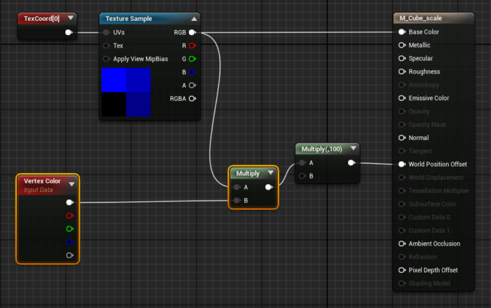Click the Base Color input pin
This screenshot has height=308, width=491.
(402, 32)
